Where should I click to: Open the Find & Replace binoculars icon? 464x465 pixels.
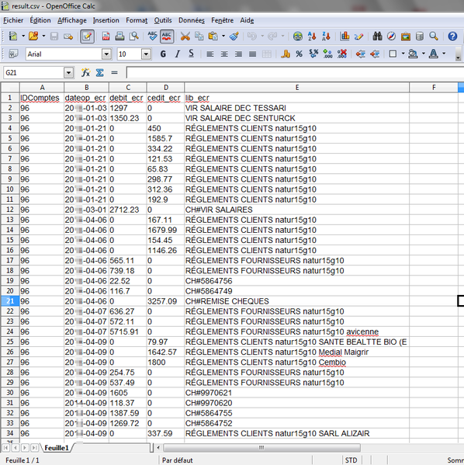tap(377, 36)
